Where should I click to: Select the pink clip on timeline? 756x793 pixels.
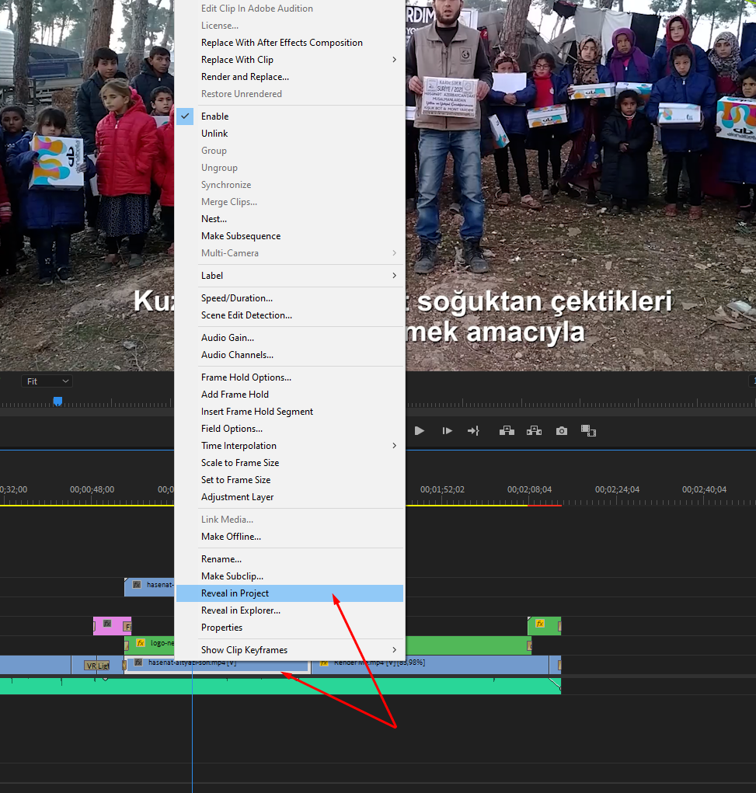point(113,626)
